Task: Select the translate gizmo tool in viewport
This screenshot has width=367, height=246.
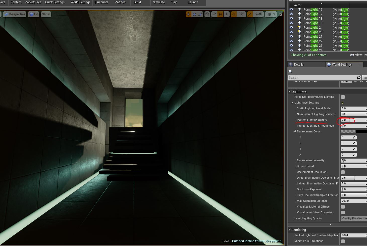Action: (x=188, y=14)
